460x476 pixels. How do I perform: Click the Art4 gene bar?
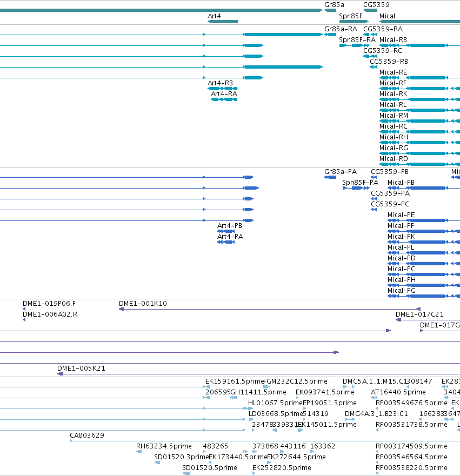tap(223, 22)
